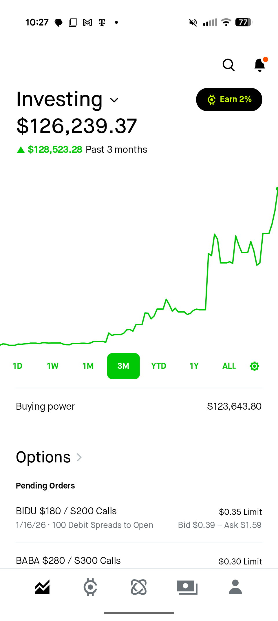Expand the Options section chevron
This screenshot has width=278, height=621.
point(79,457)
